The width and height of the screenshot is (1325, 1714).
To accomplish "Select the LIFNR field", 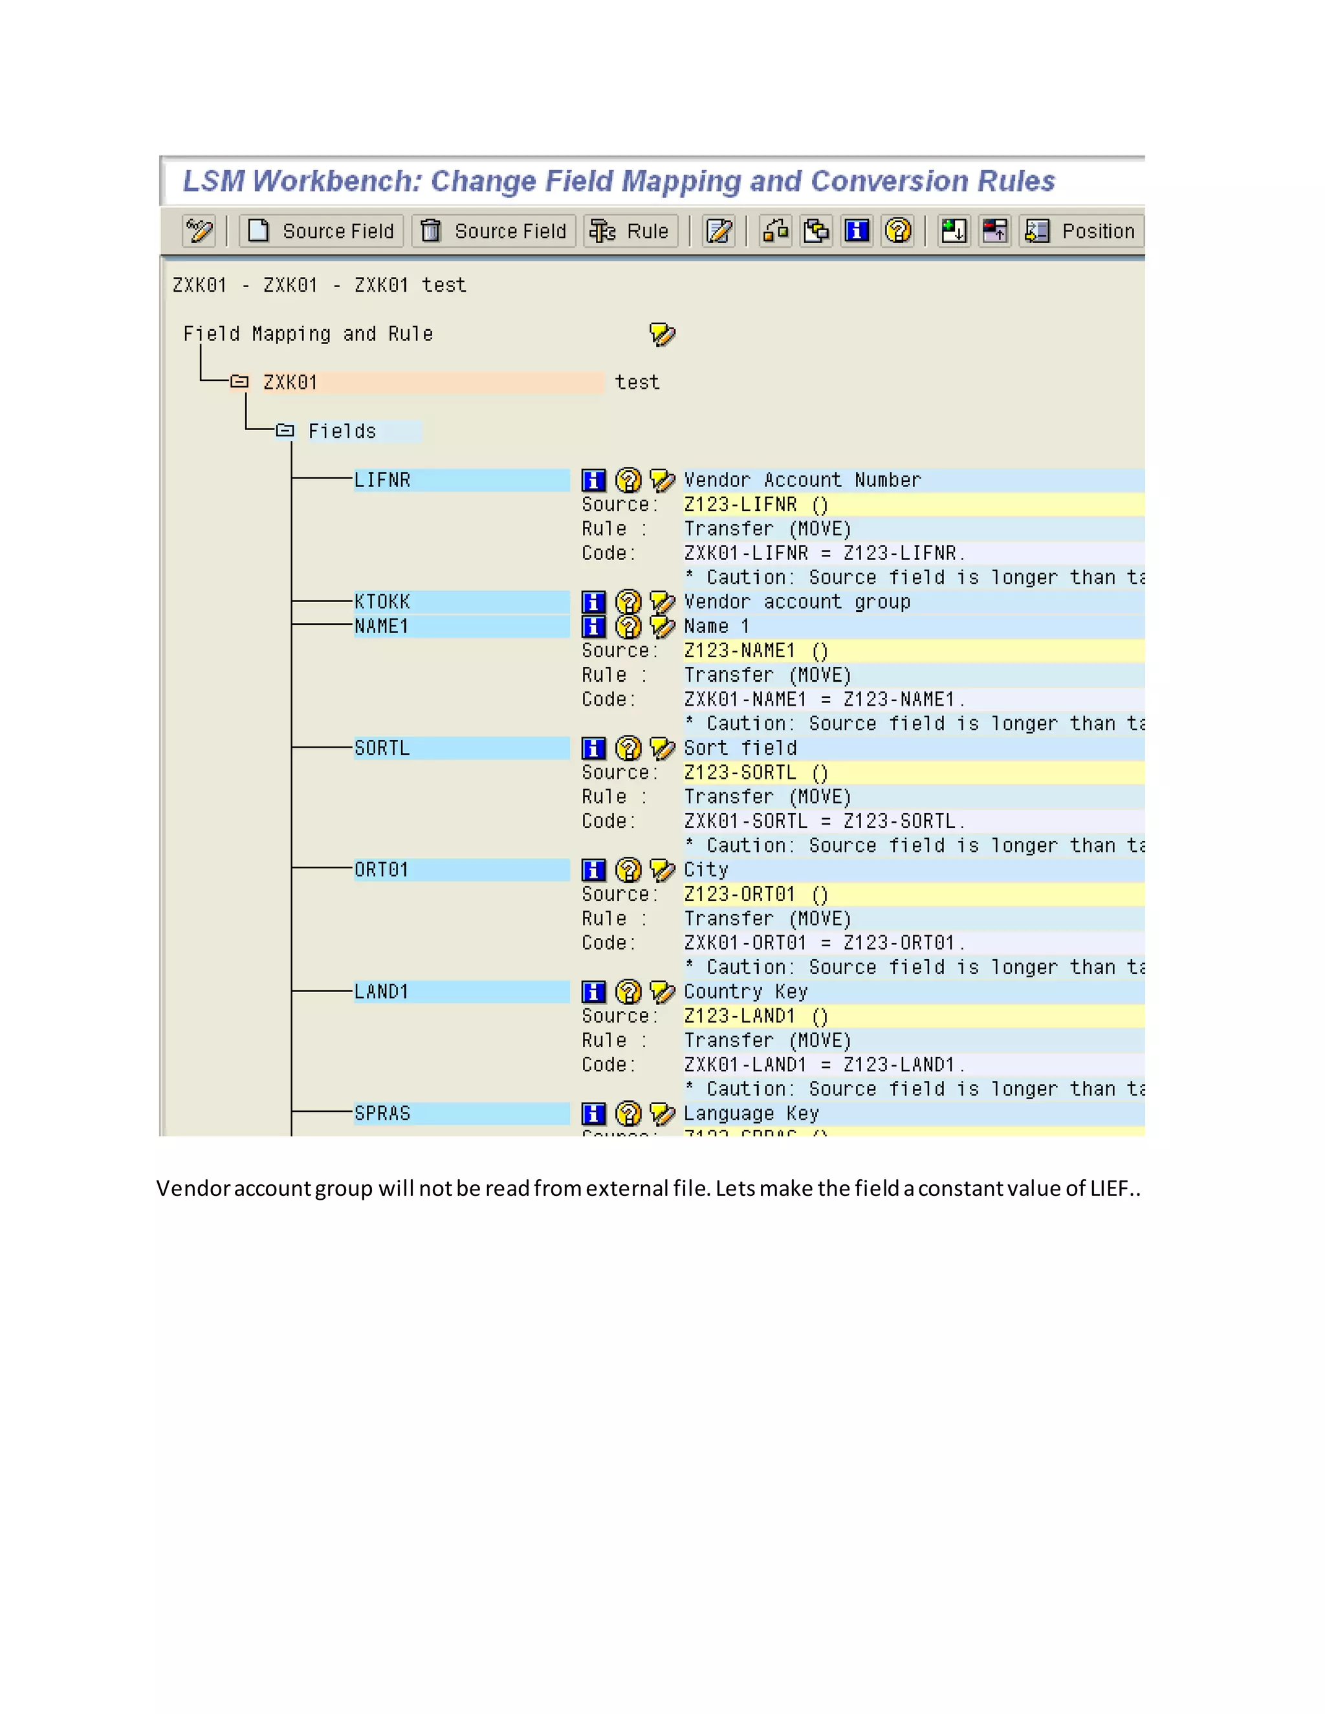I will click(461, 481).
